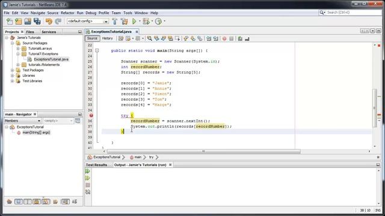Image resolution: width=385 pixels, height=216 pixels.
Task: Collapse the main method fold on line 23
Action: pos(97,50)
